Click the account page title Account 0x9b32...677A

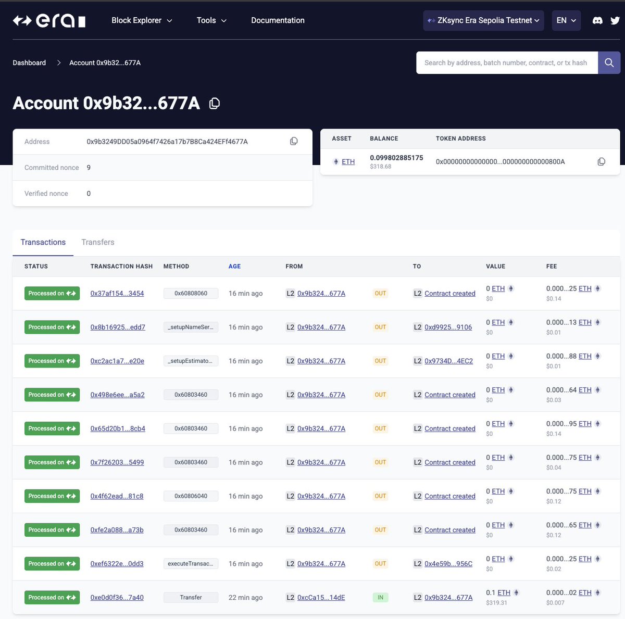pos(106,104)
